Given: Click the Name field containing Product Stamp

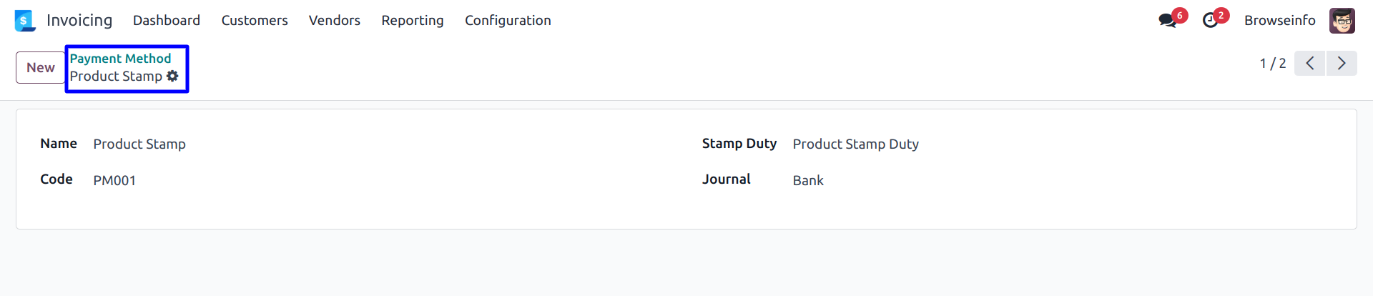Looking at the screenshot, I should point(139,144).
